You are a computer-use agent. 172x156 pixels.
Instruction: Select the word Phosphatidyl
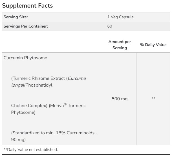pyautogui.click(x=38, y=85)
